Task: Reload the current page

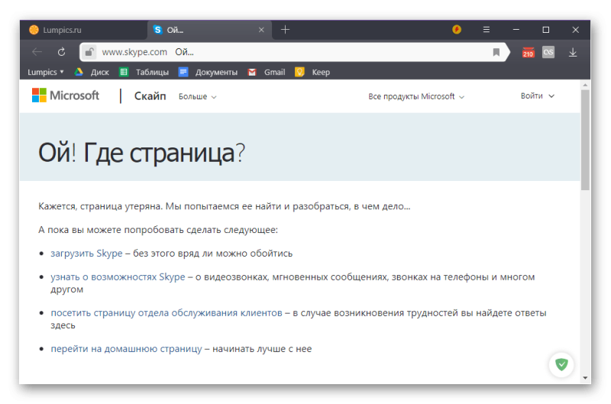Action: (x=62, y=52)
